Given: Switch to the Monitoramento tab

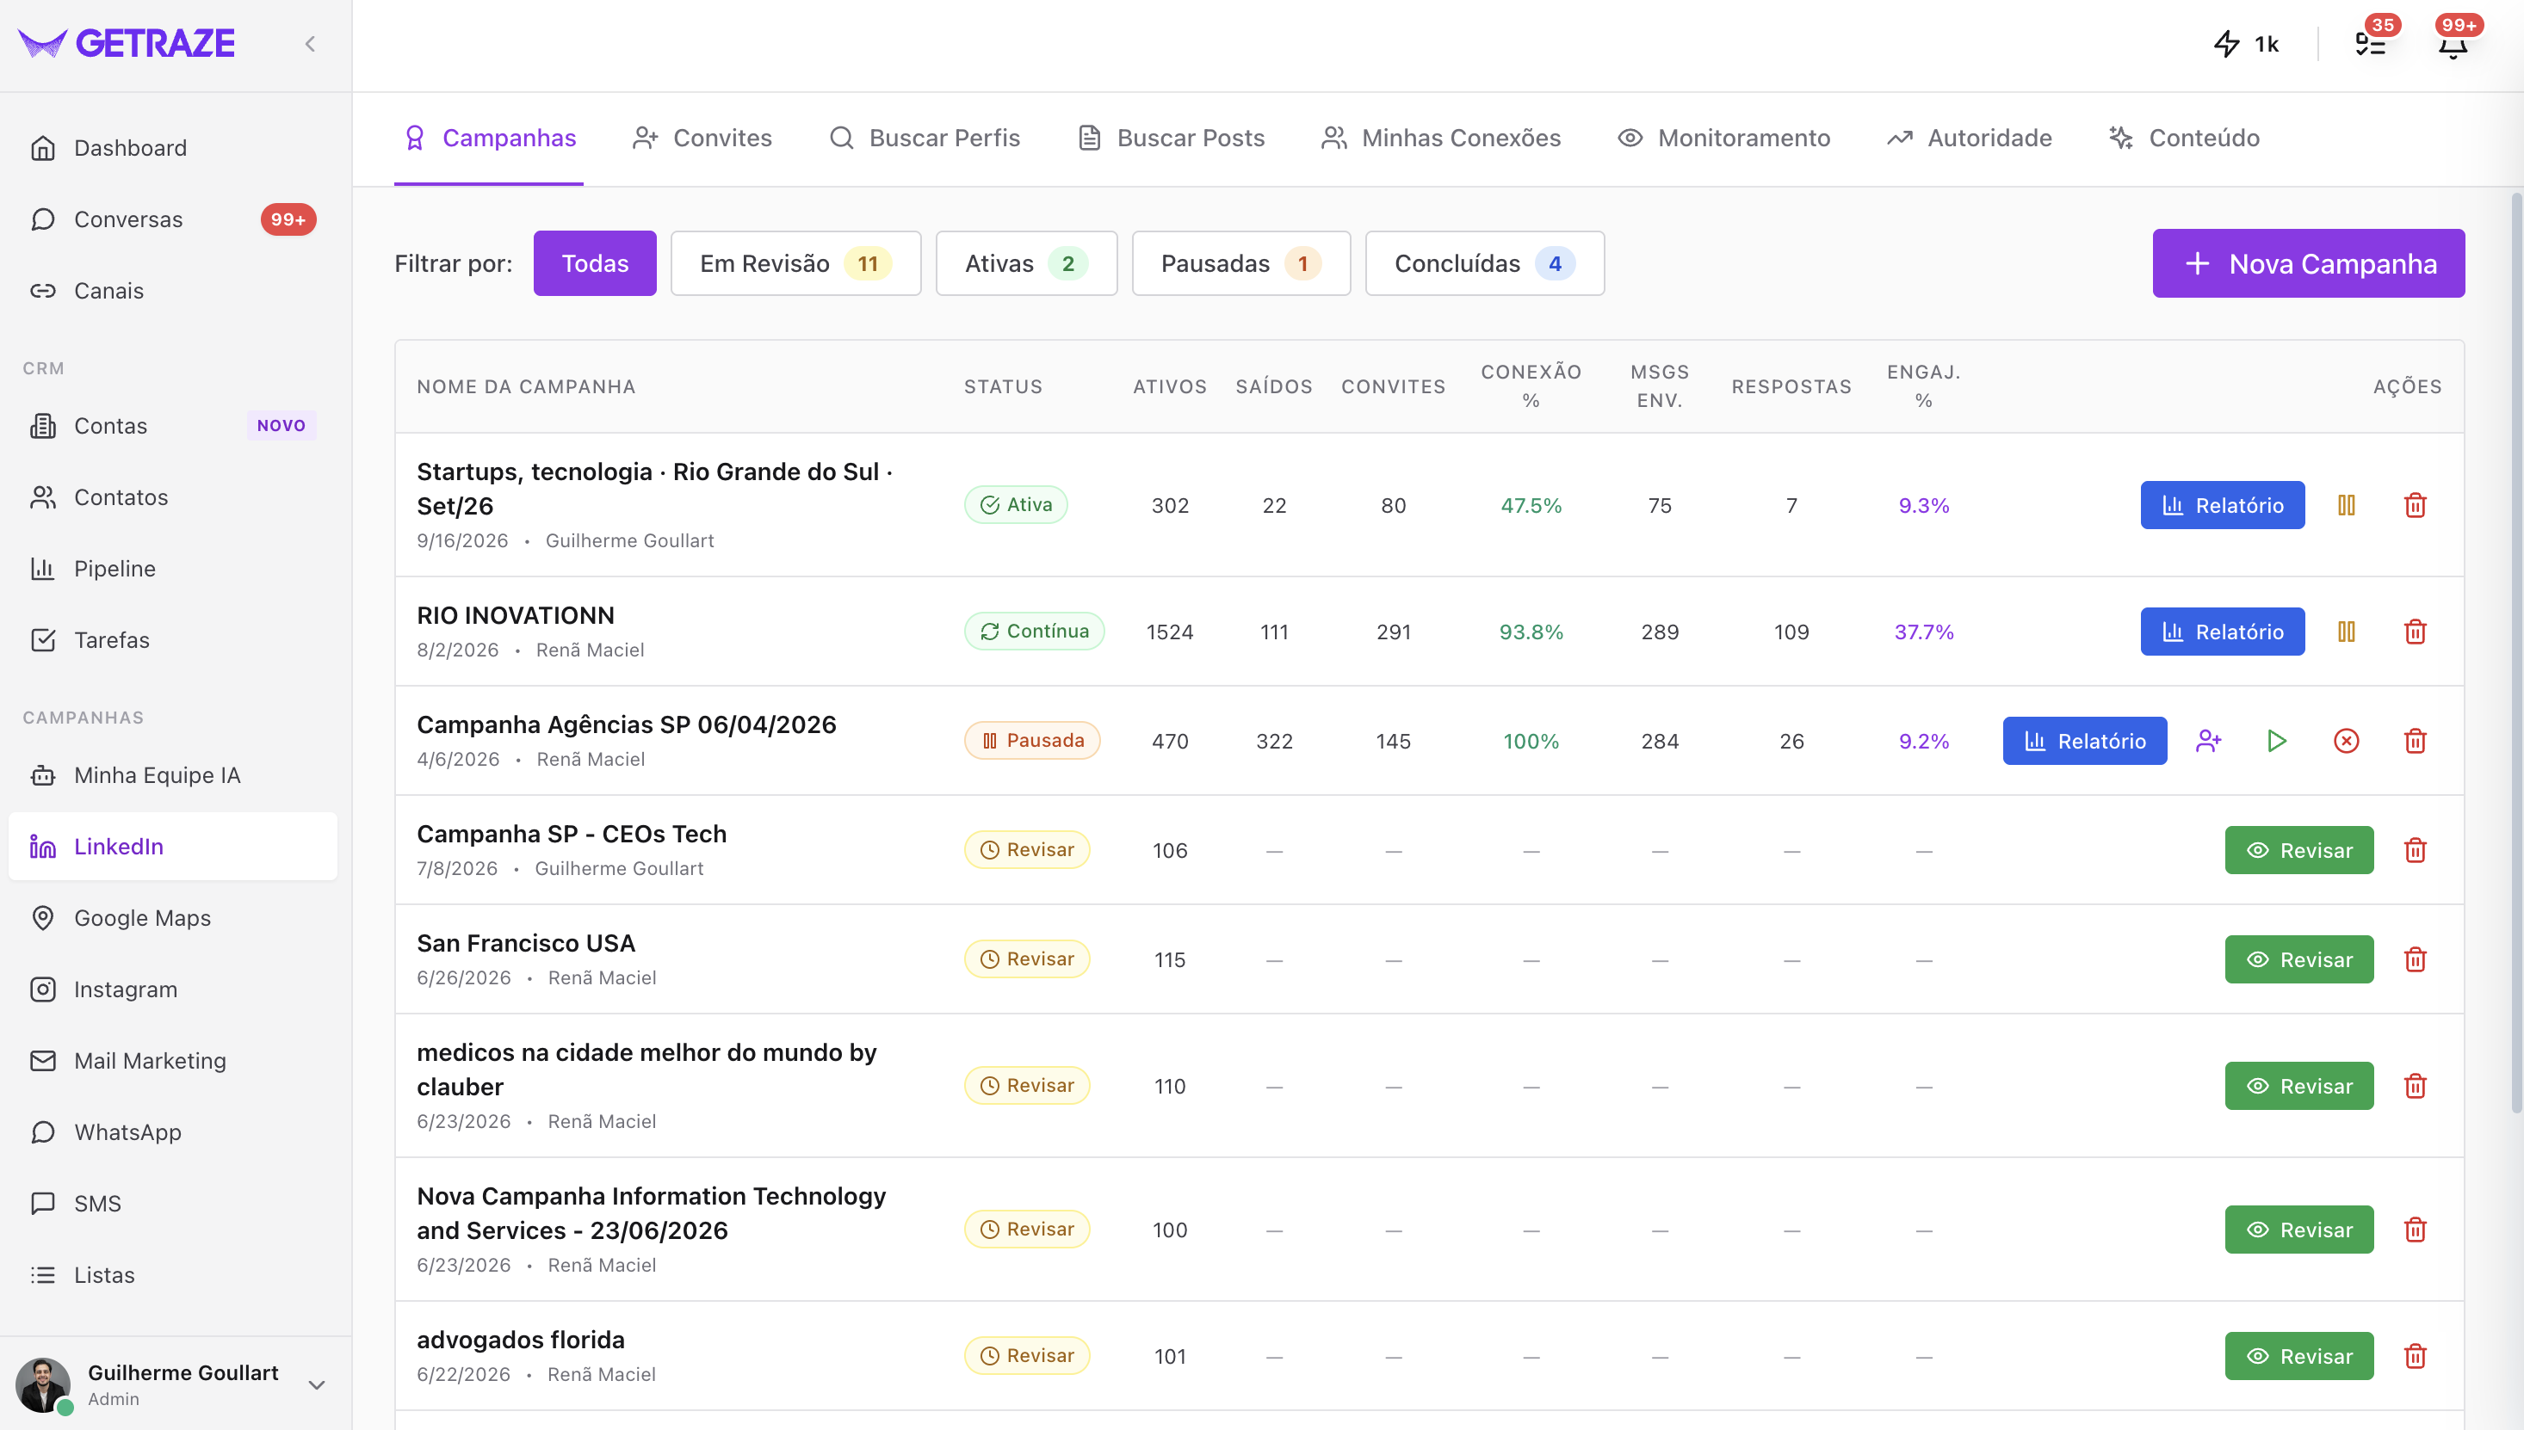Looking at the screenshot, I should coord(1723,138).
